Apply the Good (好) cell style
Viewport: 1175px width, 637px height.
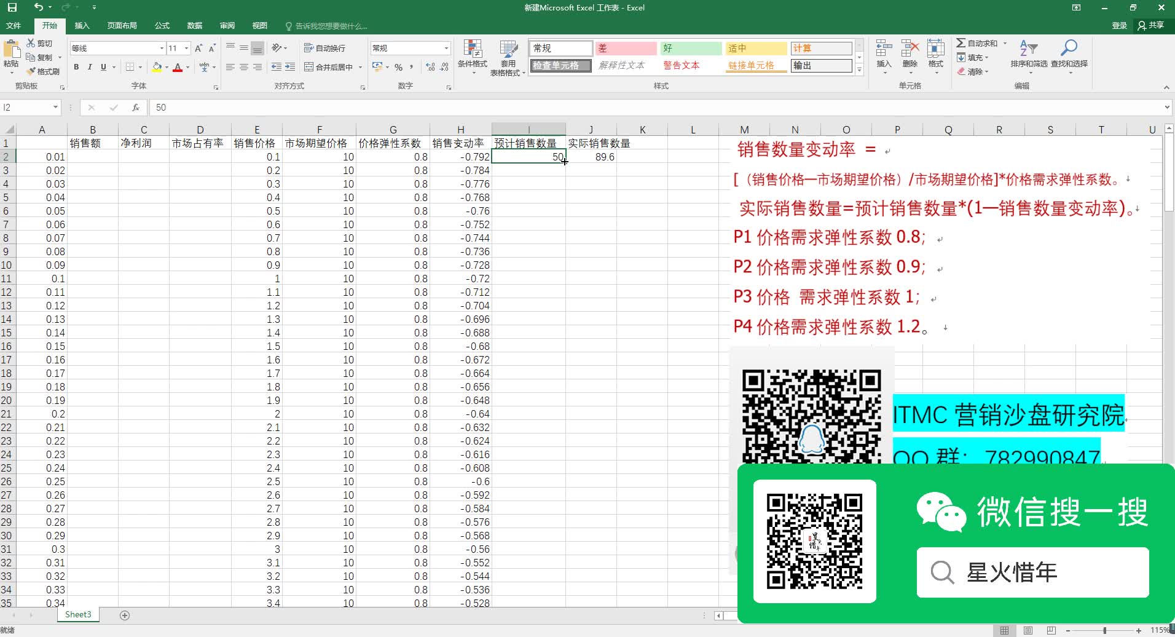coord(691,48)
